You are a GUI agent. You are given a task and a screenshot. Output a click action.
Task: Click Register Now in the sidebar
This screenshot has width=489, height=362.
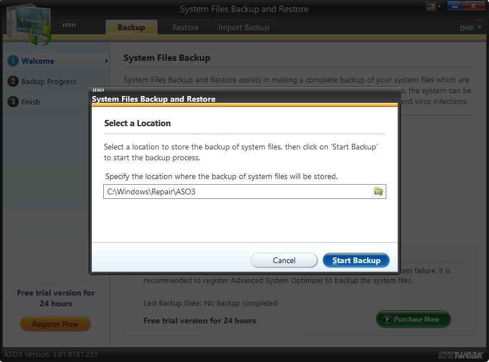pyautogui.click(x=55, y=324)
